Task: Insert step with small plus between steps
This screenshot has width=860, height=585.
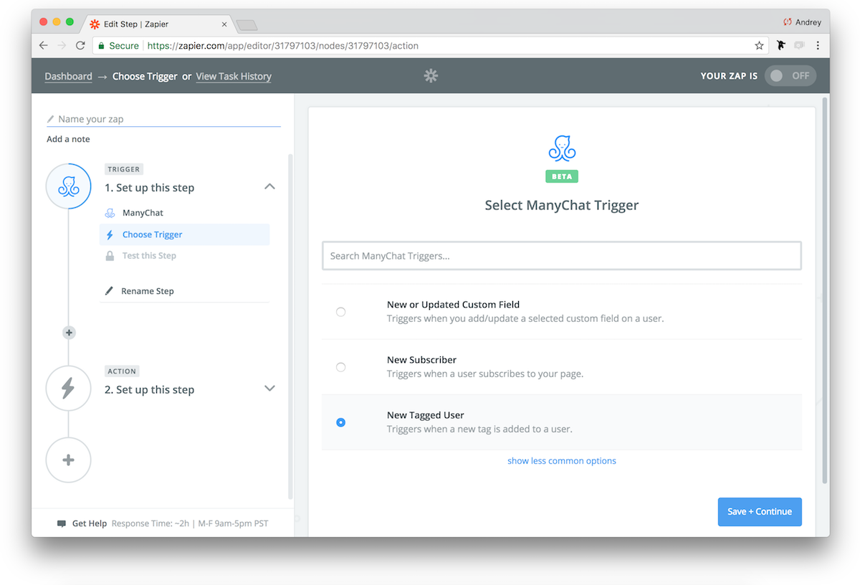Action: pos(69,333)
